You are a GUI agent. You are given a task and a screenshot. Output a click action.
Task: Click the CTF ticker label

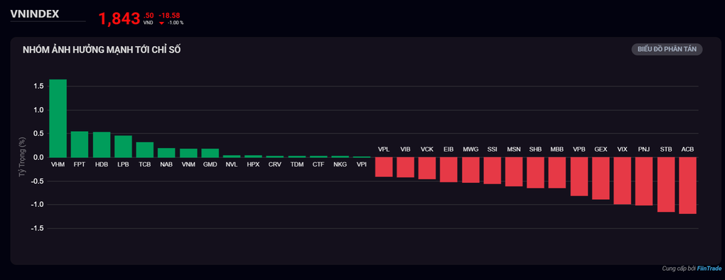(x=318, y=164)
